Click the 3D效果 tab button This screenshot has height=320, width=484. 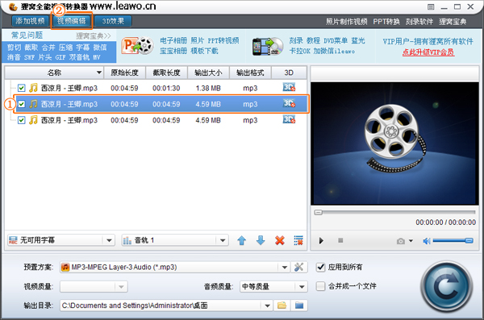click(113, 21)
